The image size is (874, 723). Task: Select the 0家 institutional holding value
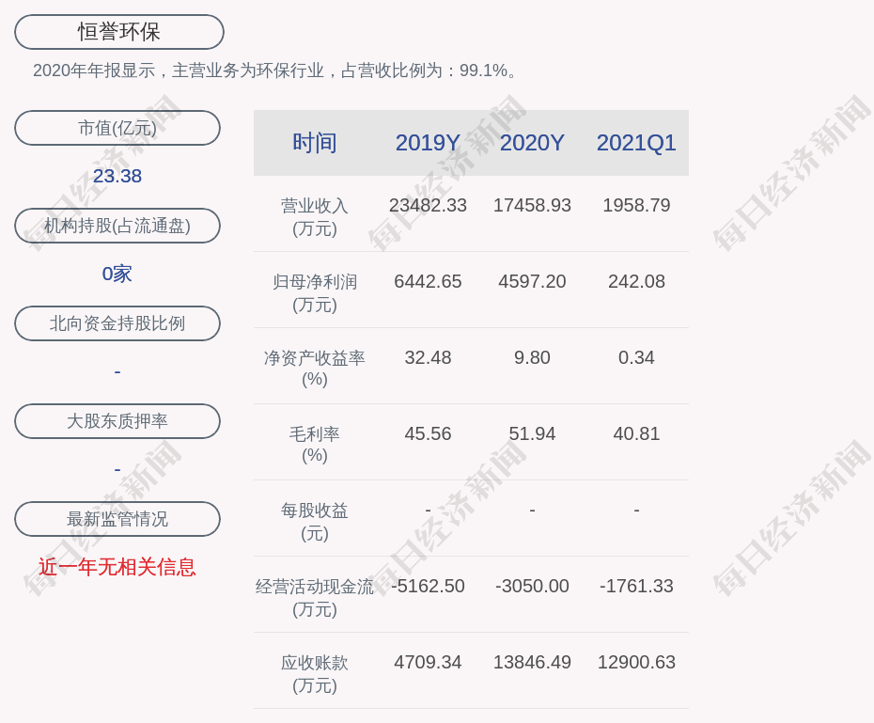coord(117,274)
